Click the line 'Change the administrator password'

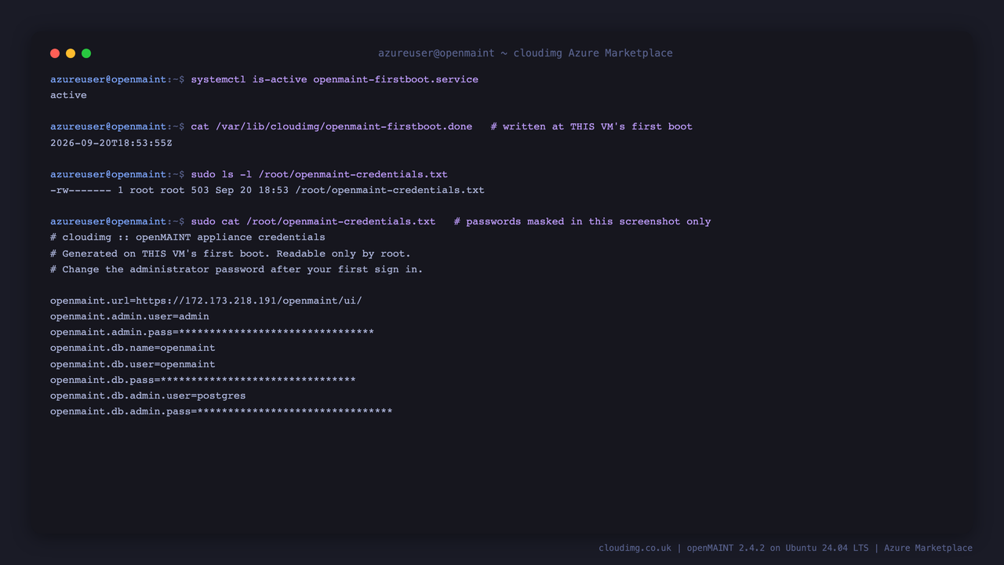[x=236, y=269]
